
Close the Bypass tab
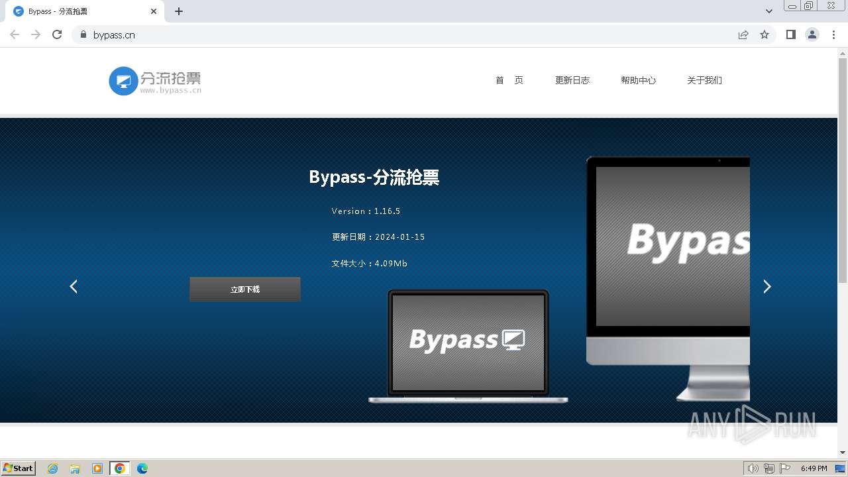(154, 11)
